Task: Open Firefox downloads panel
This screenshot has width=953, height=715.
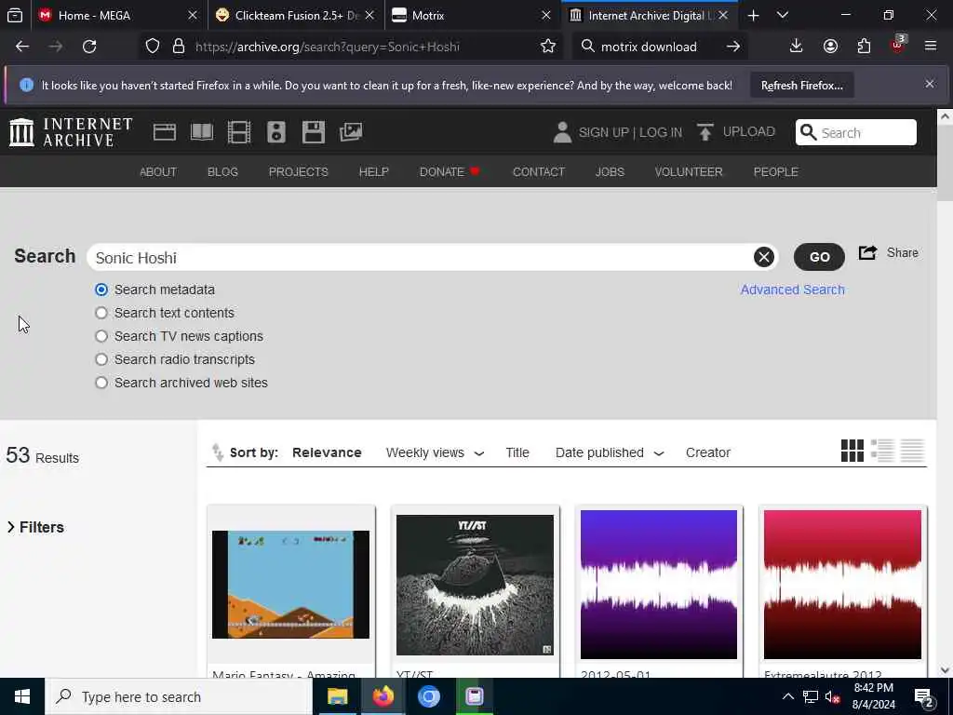Action: point(796,47)
